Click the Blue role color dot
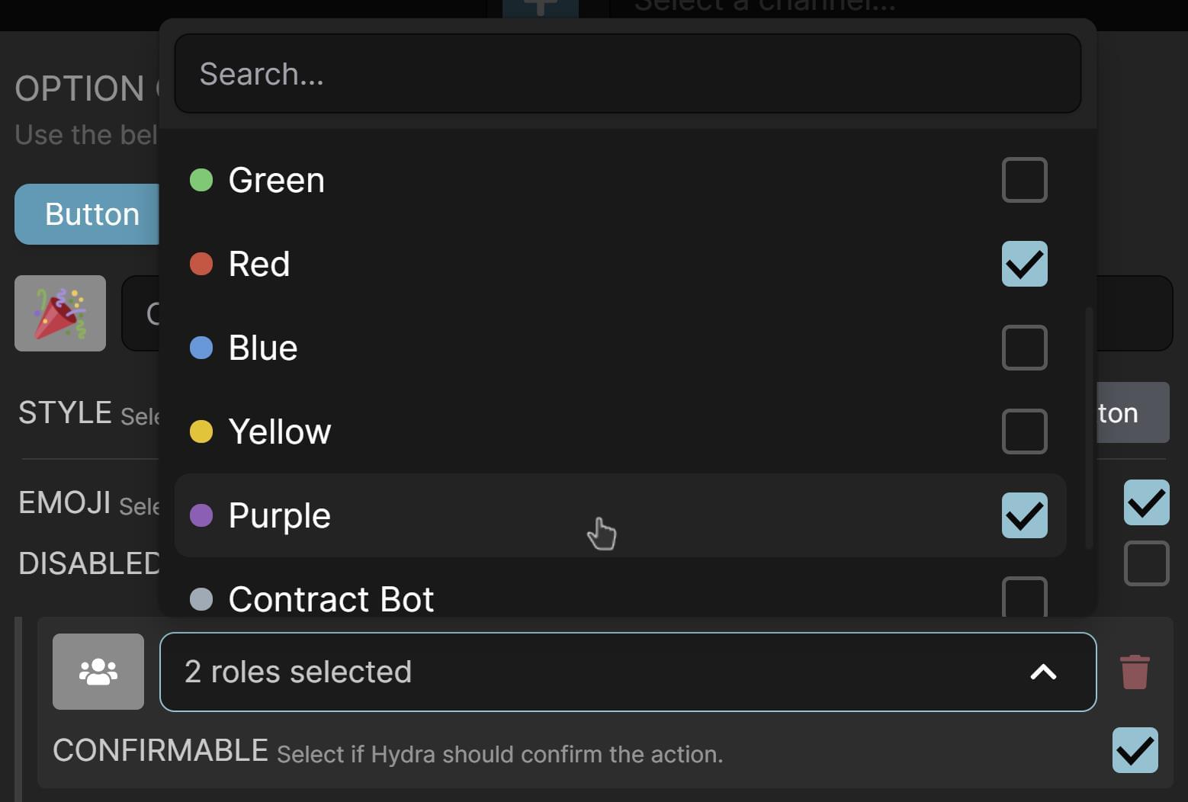This screenshot has height=802, width=1188. (201, 348)
